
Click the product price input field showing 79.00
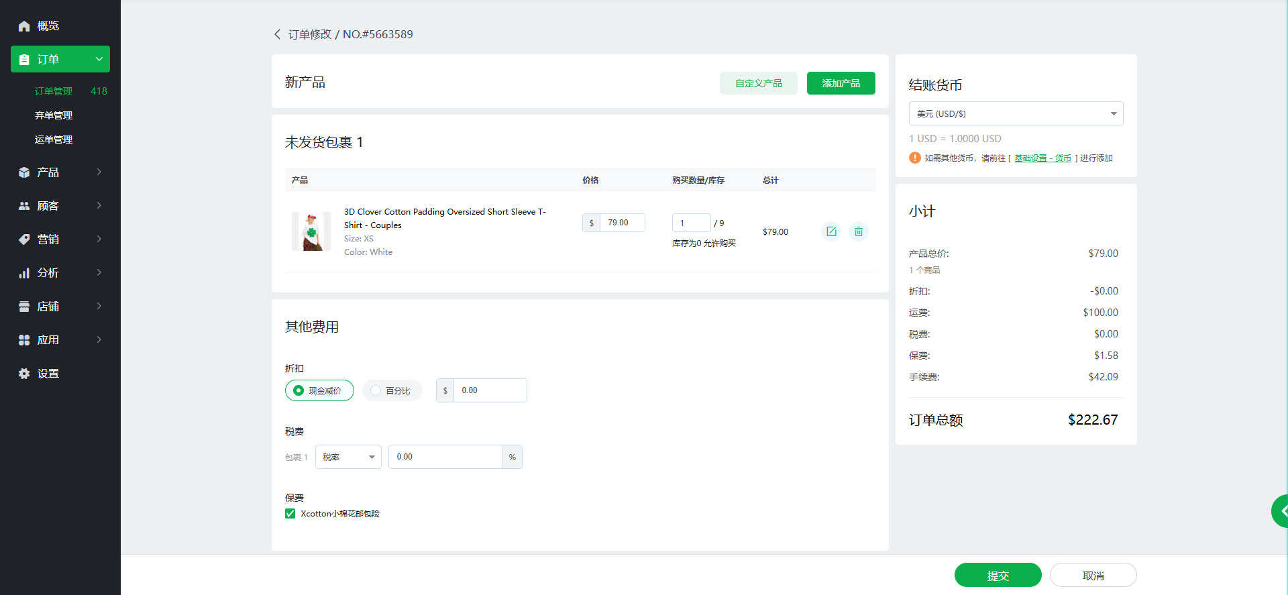pyautogui.click(x=621, y=223)
